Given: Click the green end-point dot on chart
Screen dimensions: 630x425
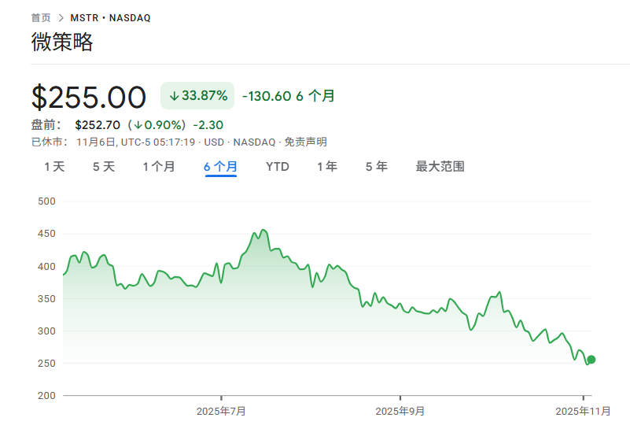Looking at the screenshot, I should (x=591, y=360).
